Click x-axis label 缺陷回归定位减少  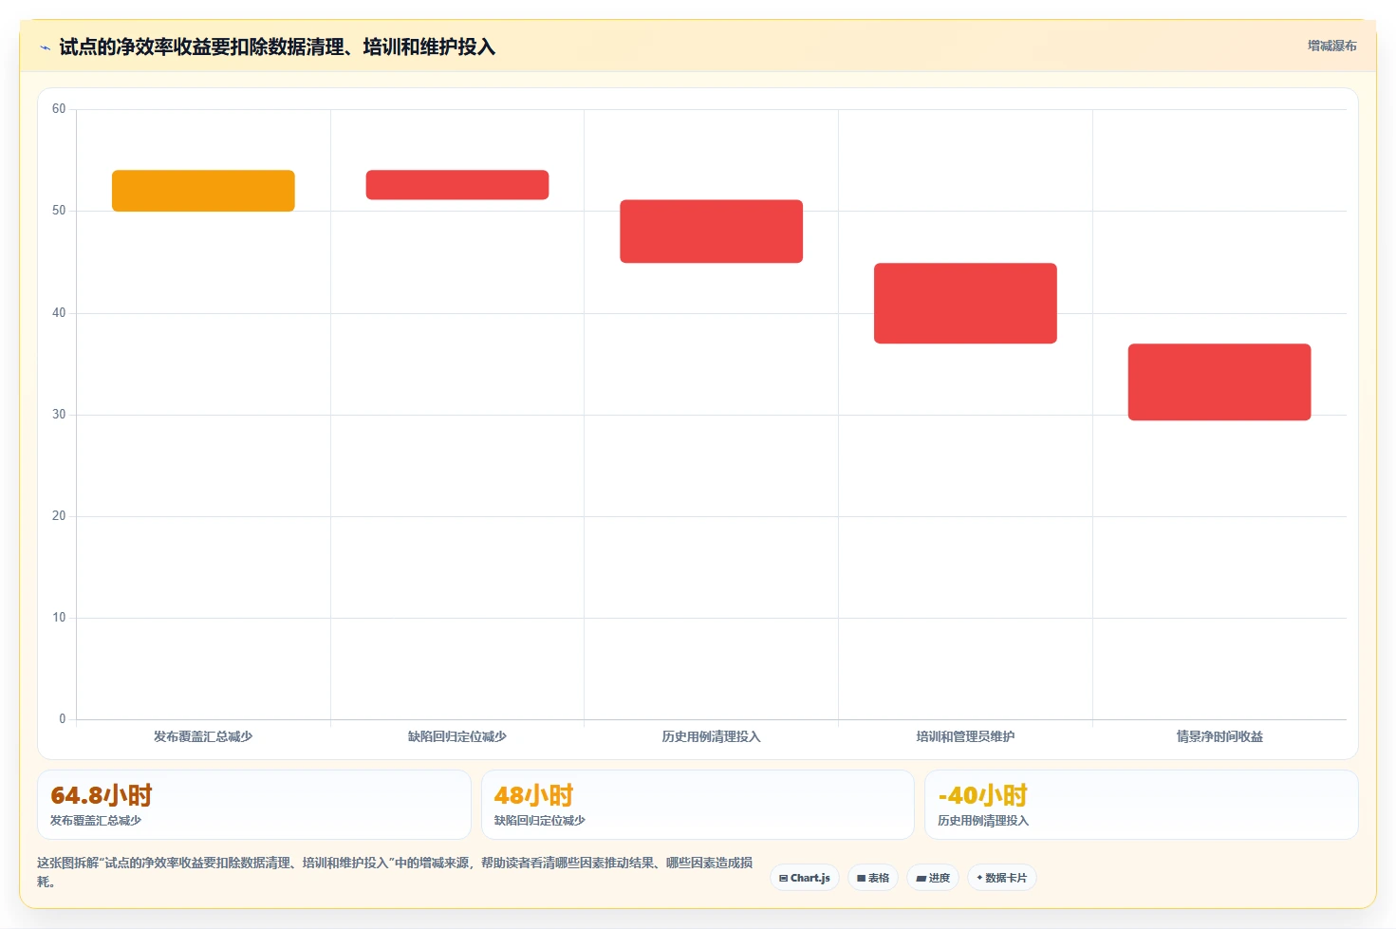point(457,736)
